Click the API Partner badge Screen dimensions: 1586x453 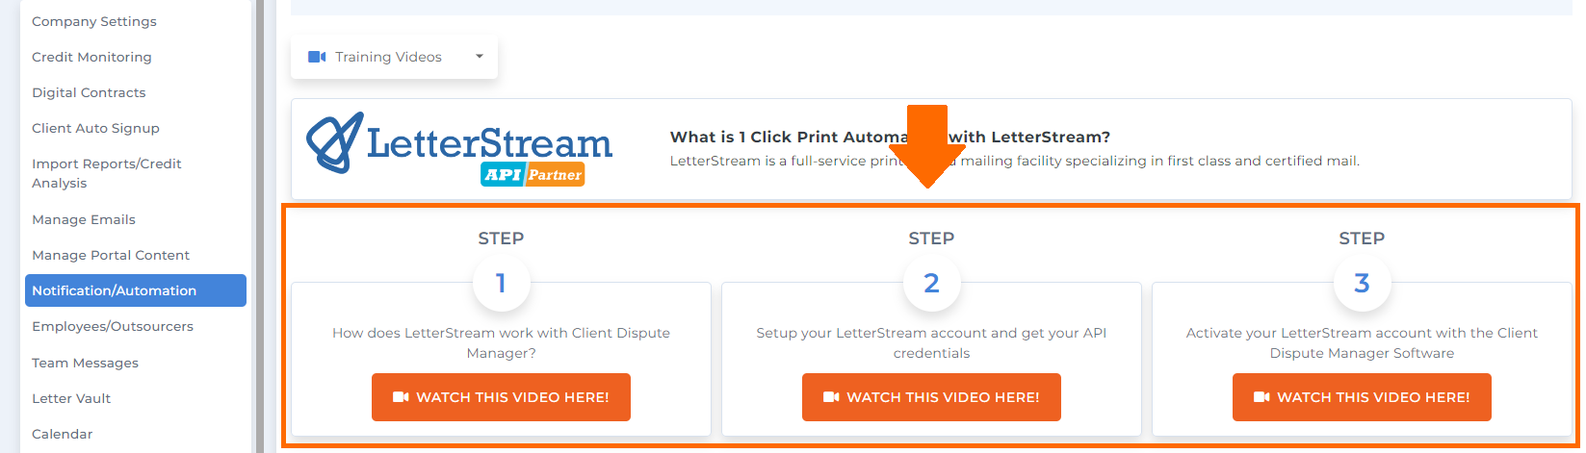tap(533, 174)
